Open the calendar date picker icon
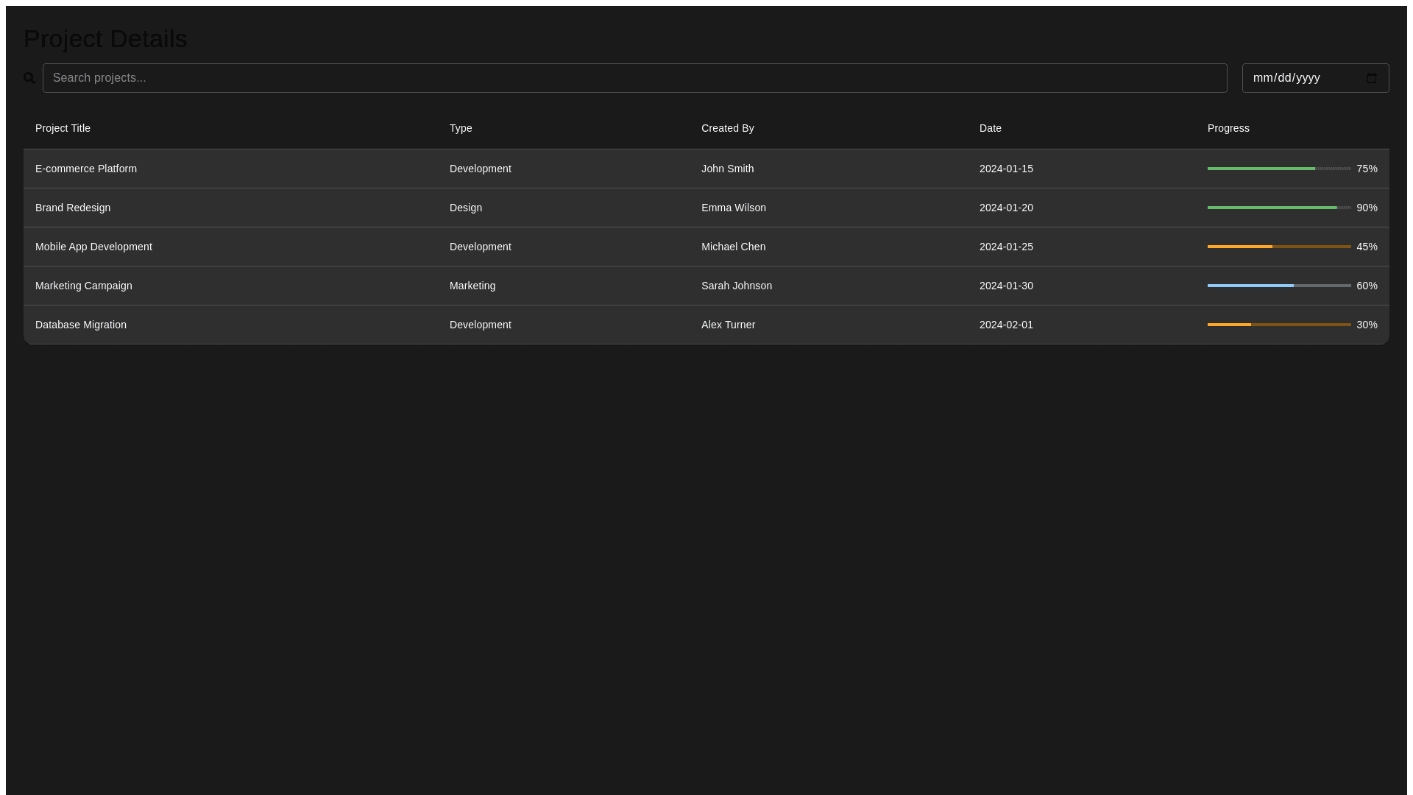Viewport: 1413px width, 795px height. (1372, 78)
